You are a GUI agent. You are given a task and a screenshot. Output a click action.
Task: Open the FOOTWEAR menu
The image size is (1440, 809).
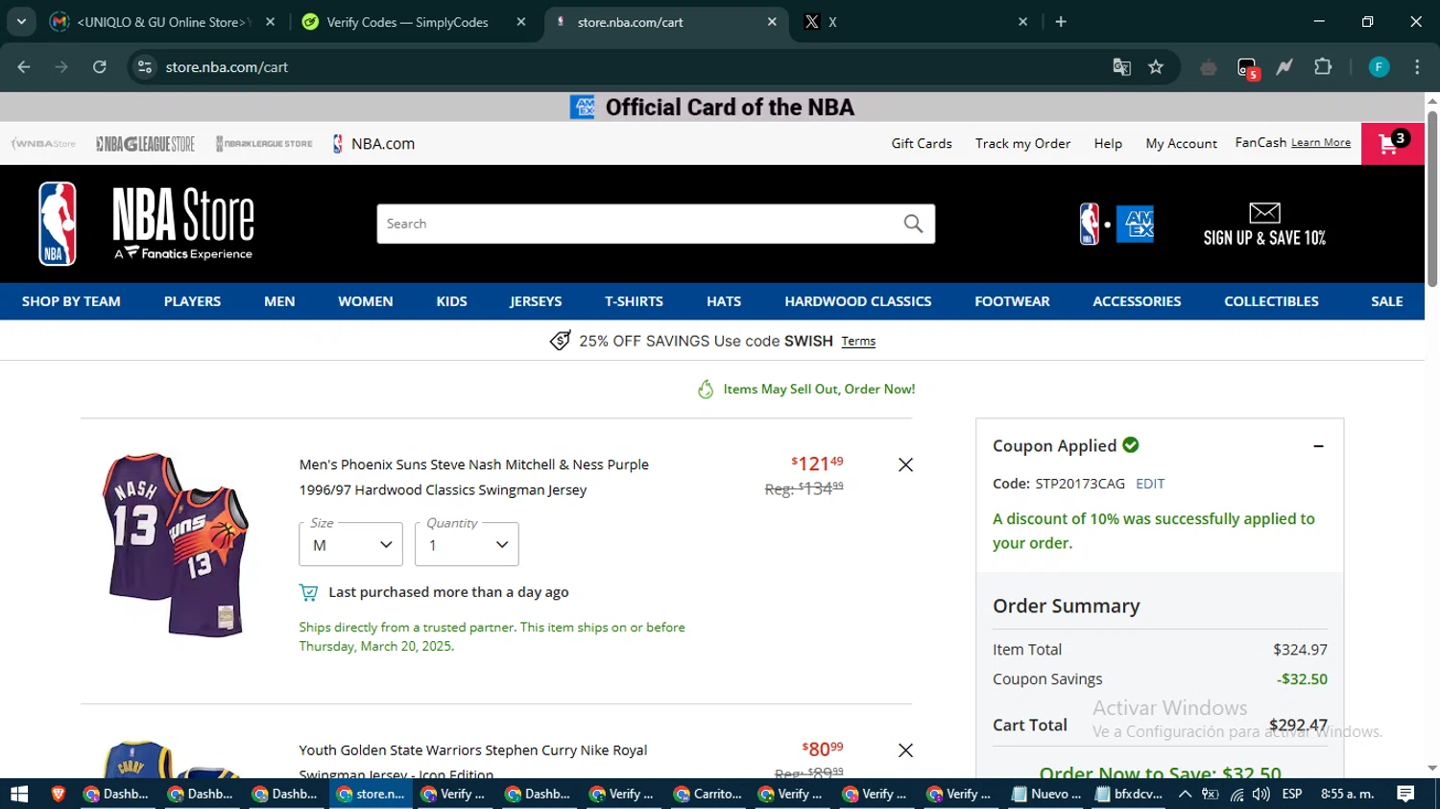[x=1012, y=301]
